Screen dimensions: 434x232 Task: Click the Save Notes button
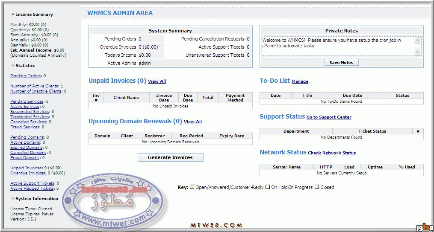341,62
